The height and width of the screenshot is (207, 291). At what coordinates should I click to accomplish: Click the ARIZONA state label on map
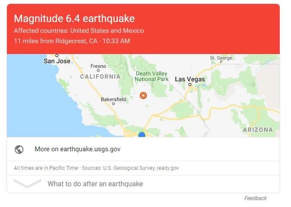[x=258, y=130]
